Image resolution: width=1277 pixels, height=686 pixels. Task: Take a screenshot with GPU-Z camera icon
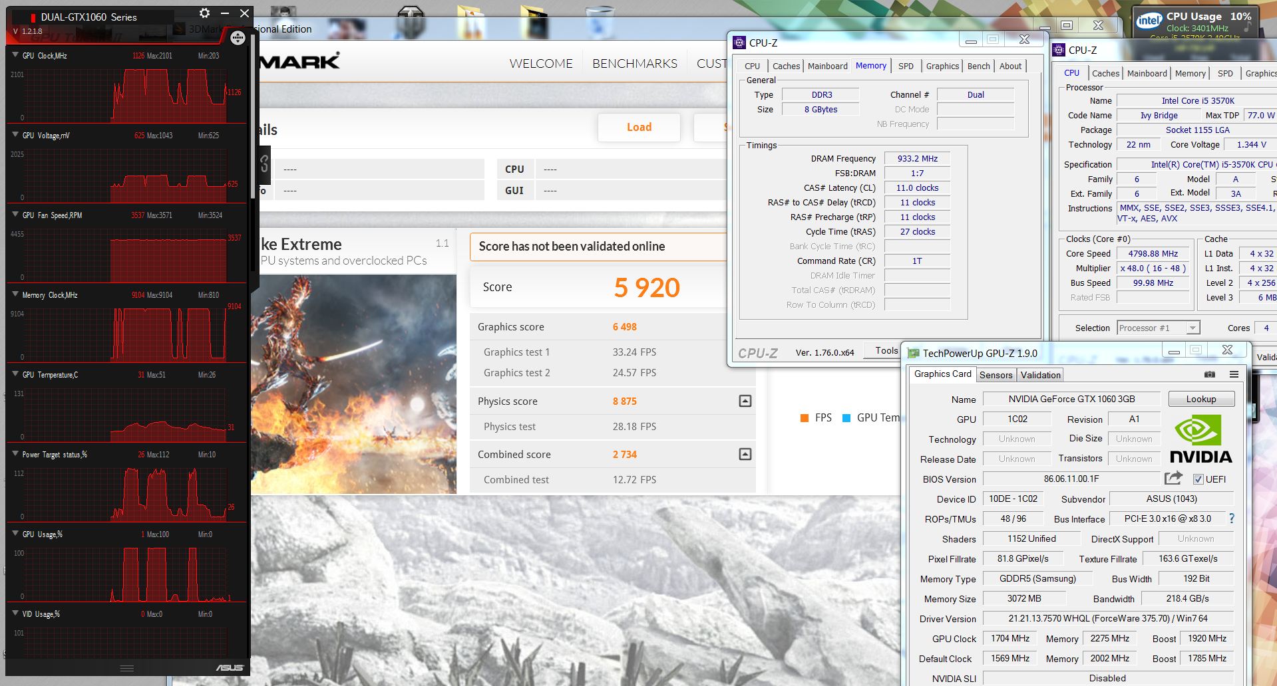pyautogui.click(x=1210, y=375)
